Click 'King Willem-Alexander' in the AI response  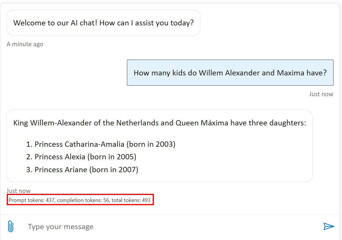pos(52,123)
